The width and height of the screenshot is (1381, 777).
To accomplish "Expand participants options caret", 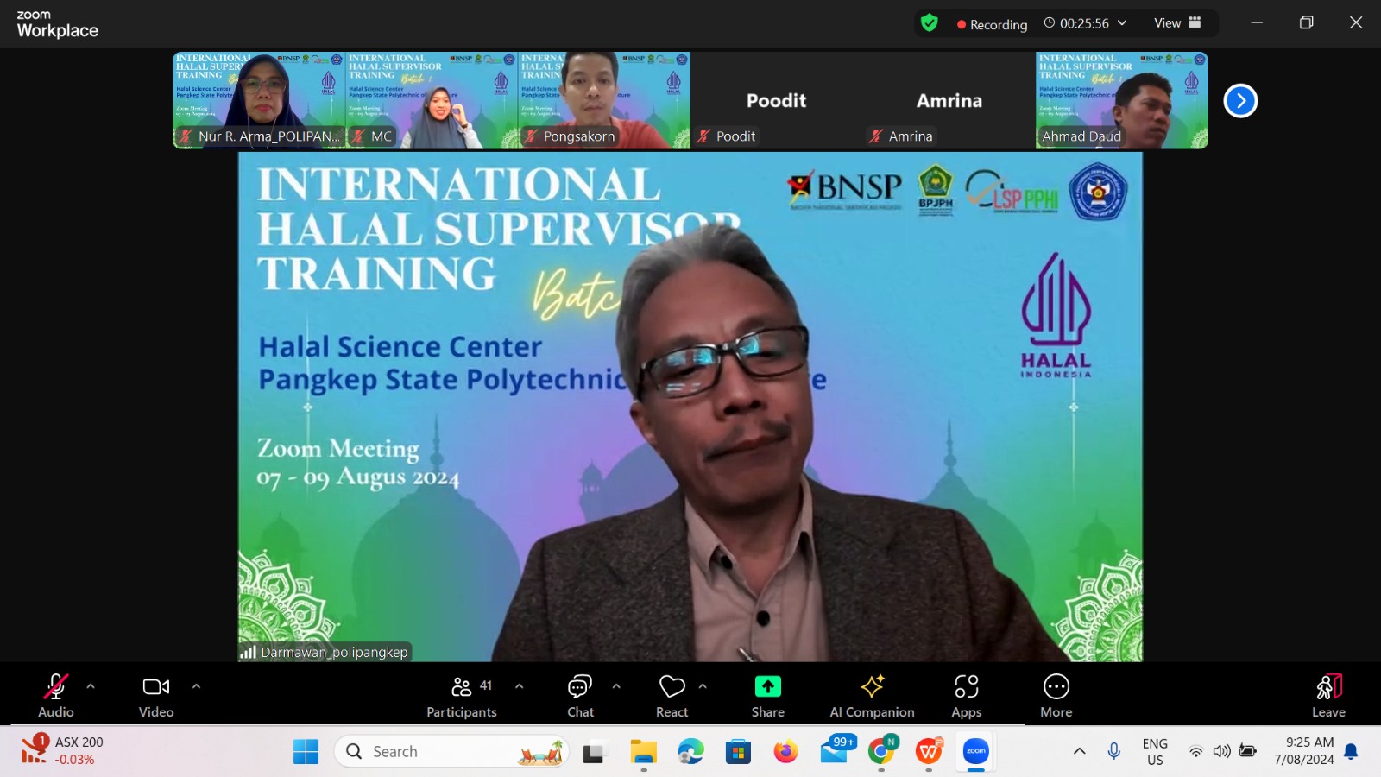I will (519, 687).
